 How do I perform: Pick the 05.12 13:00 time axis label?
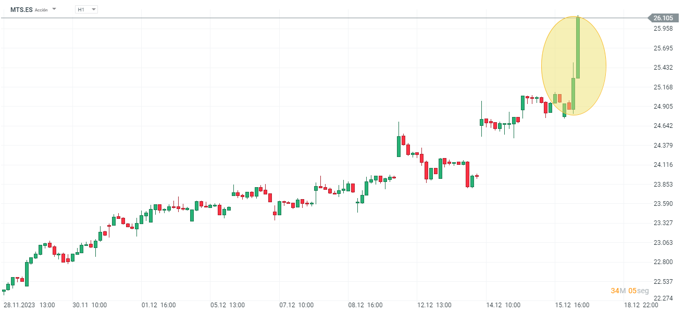point(227,305)
